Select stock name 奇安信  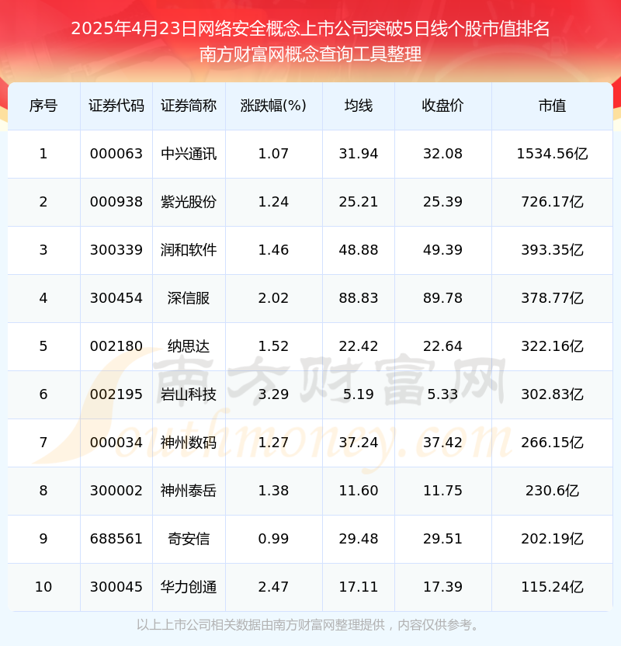tap(189, 539)
